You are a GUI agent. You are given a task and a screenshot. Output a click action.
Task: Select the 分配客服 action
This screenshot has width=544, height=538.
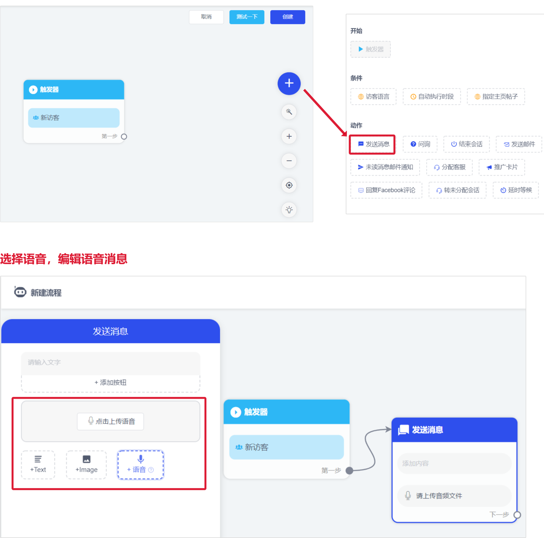(x=449, y=167)
